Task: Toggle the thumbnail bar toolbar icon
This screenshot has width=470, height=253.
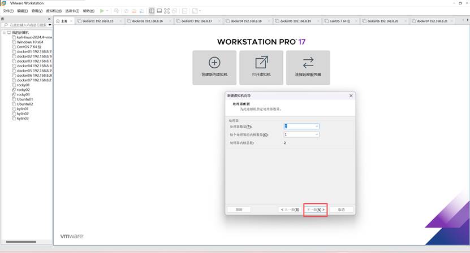Action: click(x=159, y=11)
